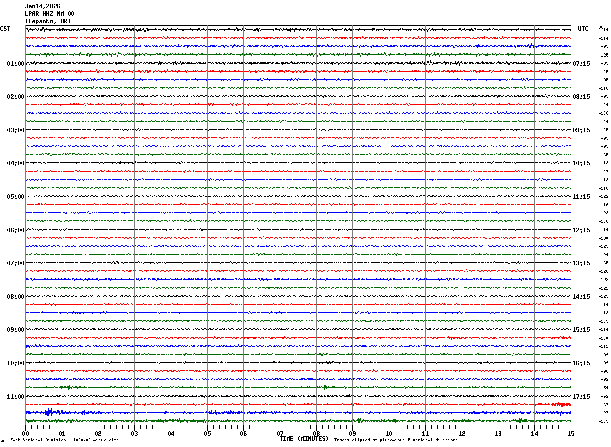Click minute 07 on the time axis

pos(280,433)
